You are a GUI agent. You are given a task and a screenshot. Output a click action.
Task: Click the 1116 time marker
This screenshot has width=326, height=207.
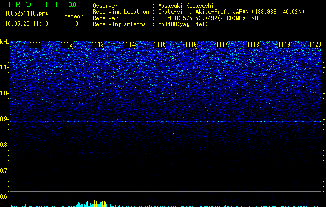click(191, 45)
